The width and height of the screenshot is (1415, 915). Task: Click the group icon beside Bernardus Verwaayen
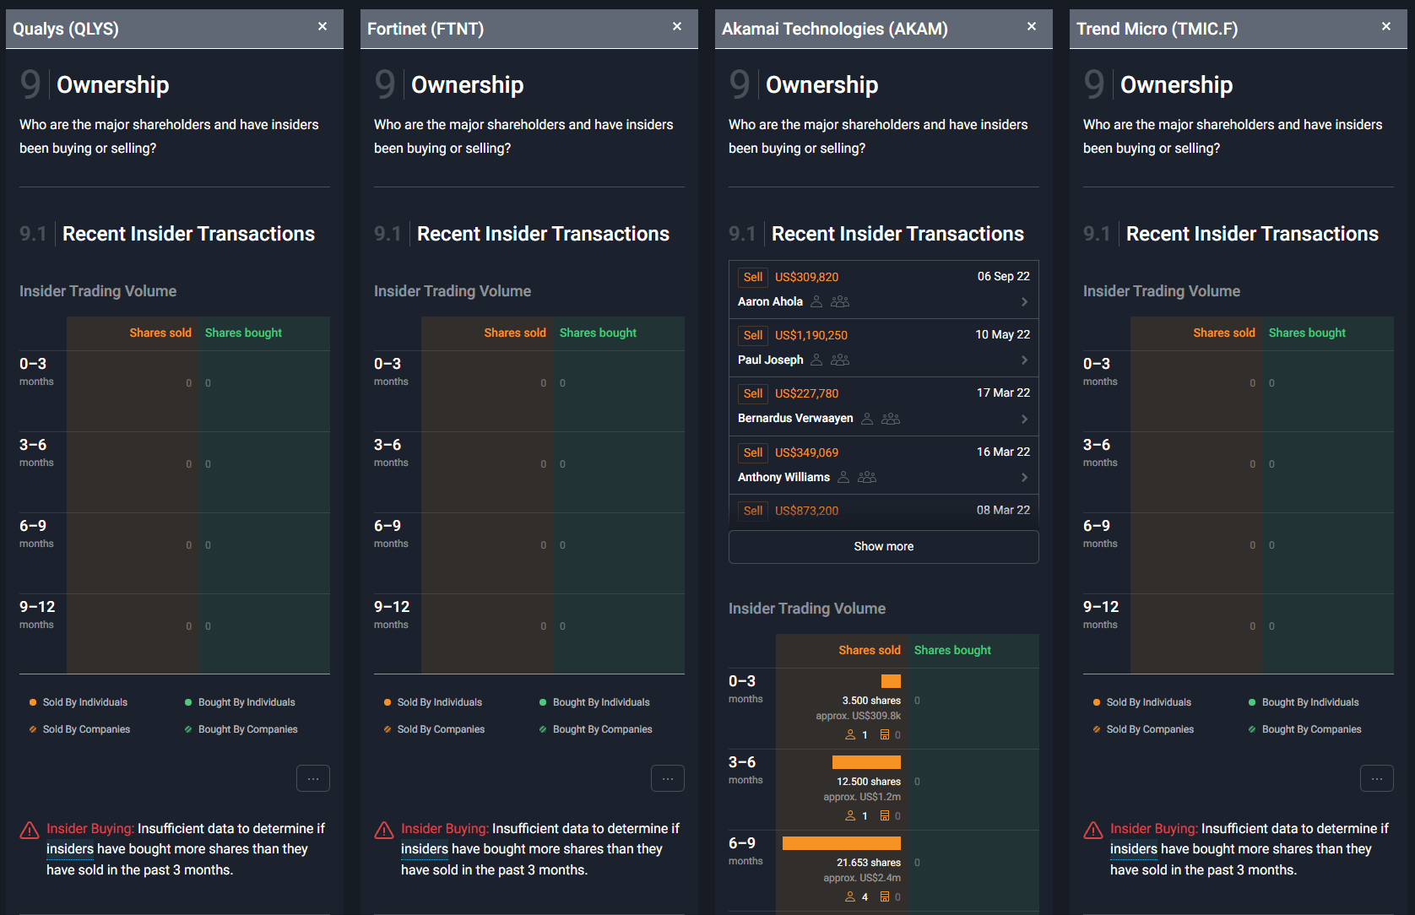(x=891, y=419)
